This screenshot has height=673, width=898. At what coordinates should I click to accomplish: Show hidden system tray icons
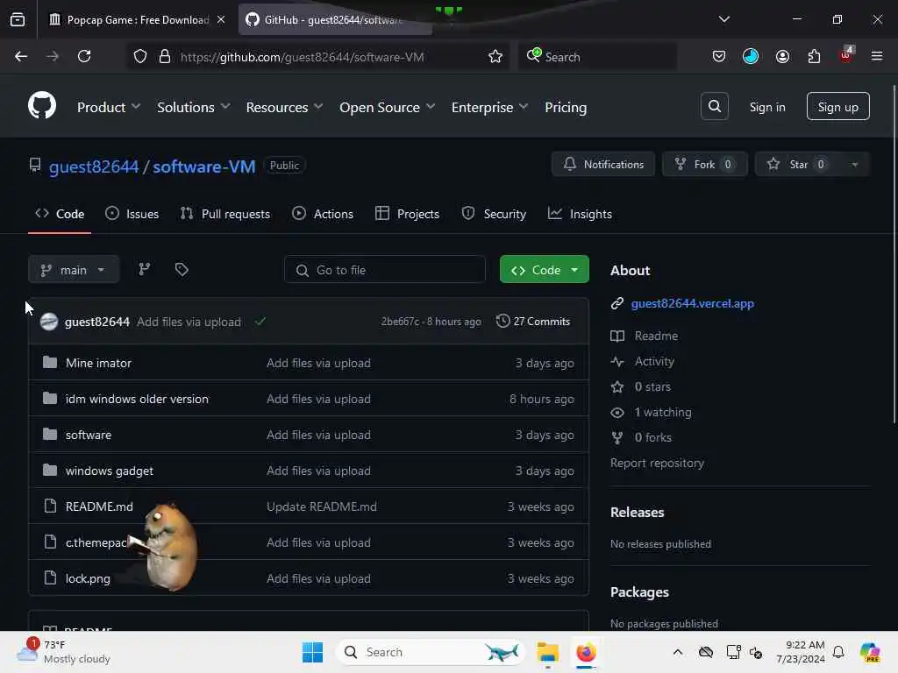[678, 652]
